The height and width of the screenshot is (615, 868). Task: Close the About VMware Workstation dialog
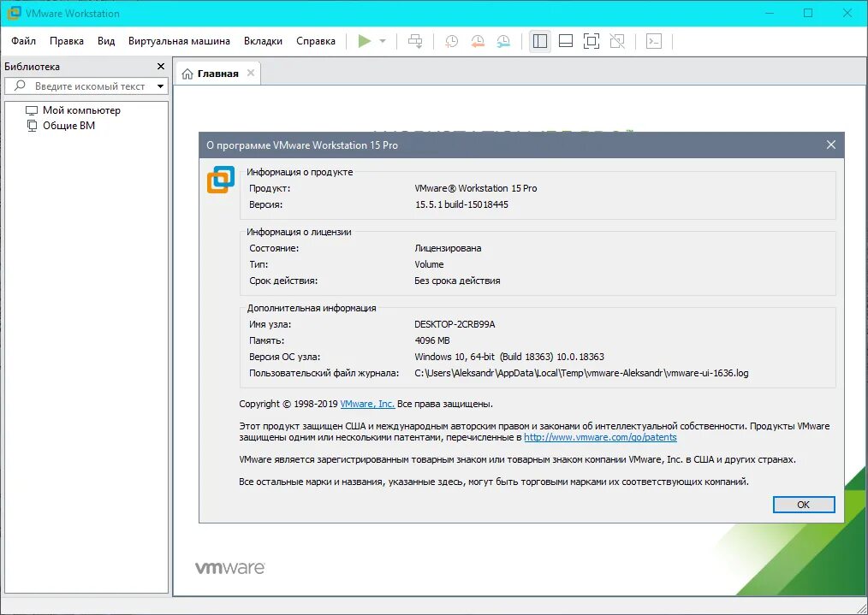point(831,145)
